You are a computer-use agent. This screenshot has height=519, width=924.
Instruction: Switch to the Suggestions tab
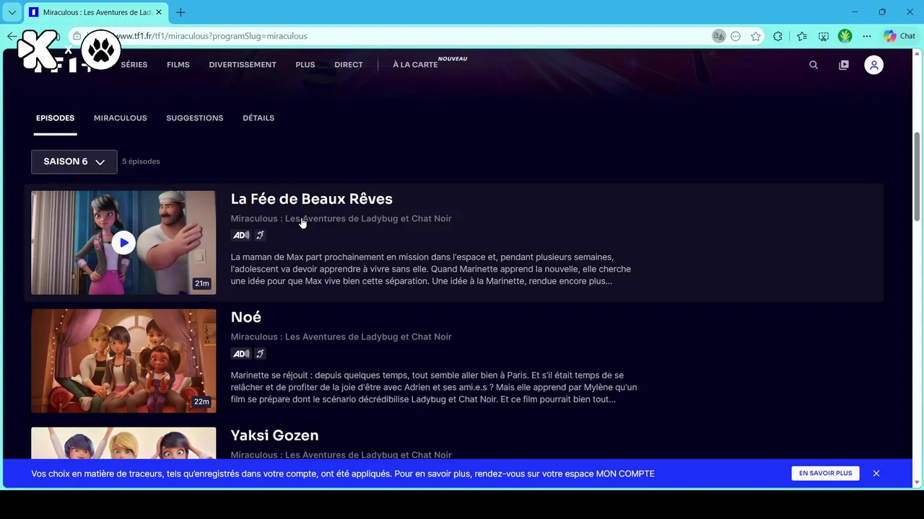point(195,118)
